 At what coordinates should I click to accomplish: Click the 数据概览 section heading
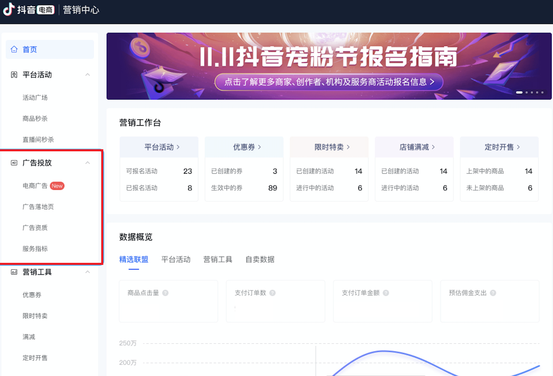[x=136, y=237]
